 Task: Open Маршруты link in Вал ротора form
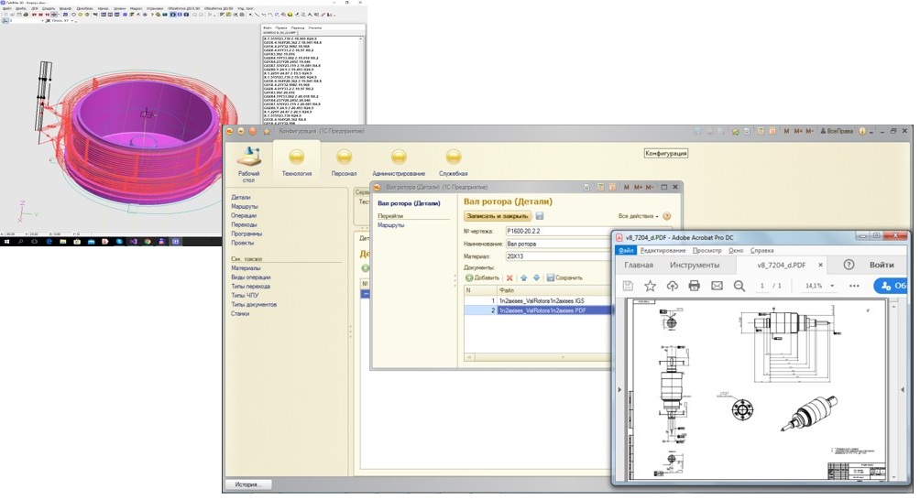click(390, 225)
